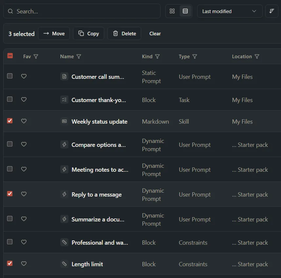Click lightning icon of Summarize a document
281x278 pixels.
pyautogui.click(x=64, y=219)
